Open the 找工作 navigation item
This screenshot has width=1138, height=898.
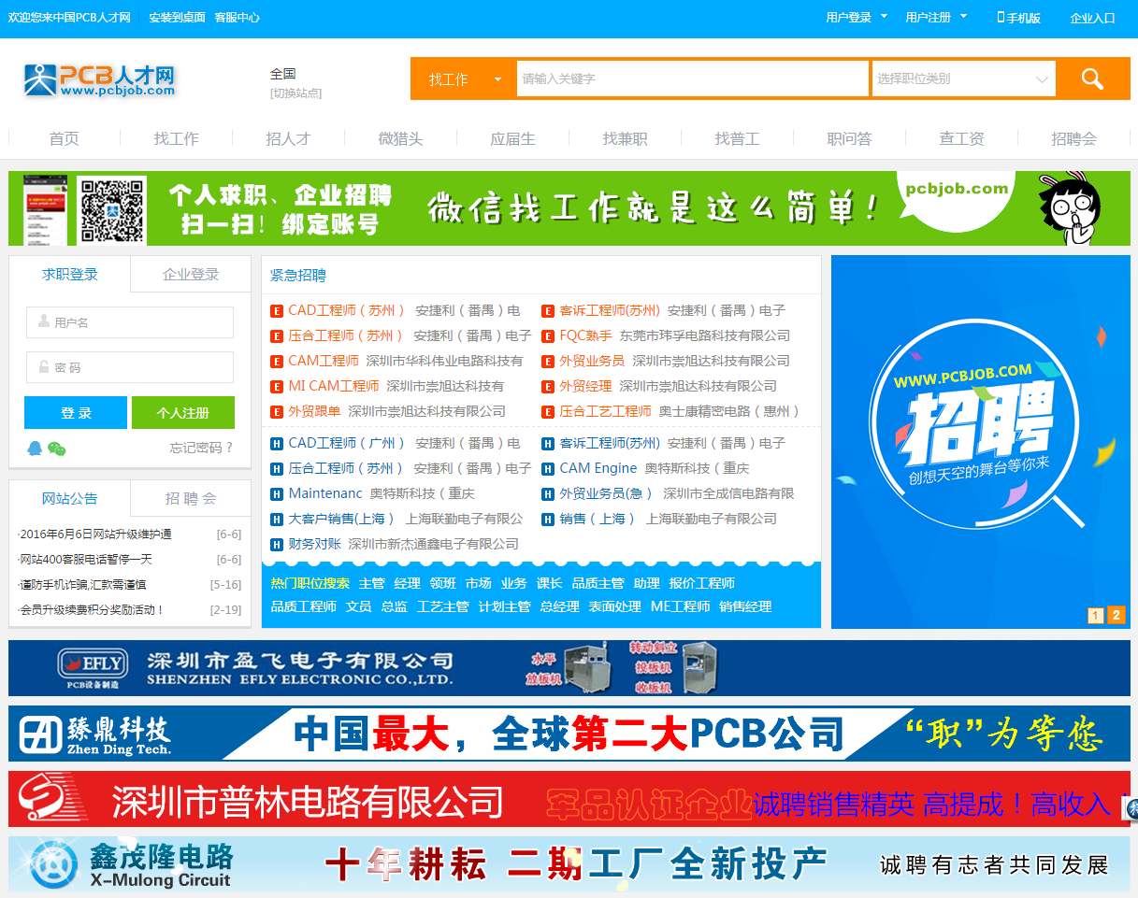point(177,139)
